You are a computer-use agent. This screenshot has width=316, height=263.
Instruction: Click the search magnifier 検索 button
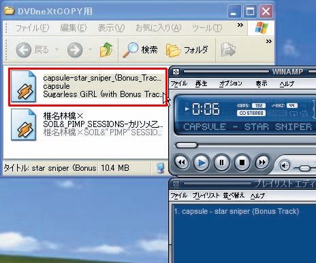click(140, 50)
